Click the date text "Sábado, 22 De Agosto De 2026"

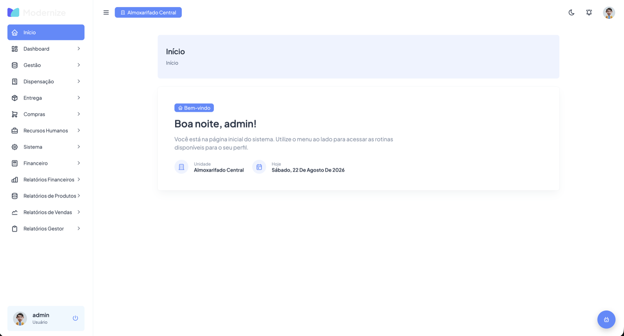pos(308,170)
